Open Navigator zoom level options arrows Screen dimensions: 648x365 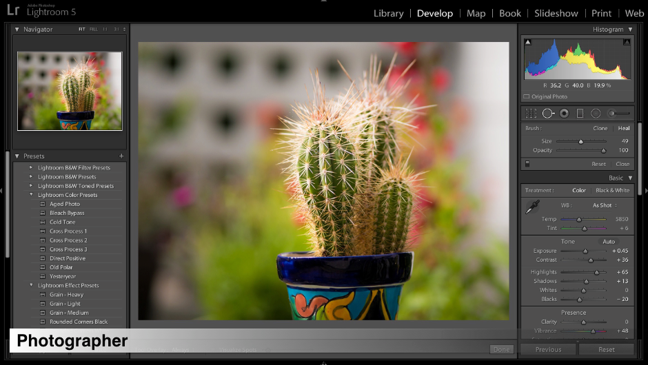[x=124, y=30]
